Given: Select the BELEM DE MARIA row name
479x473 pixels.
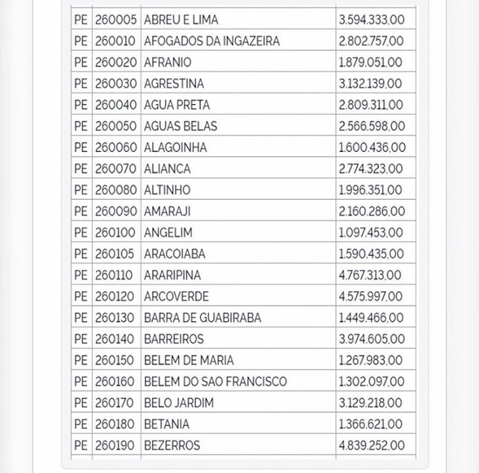Looking at the screenshot, I should tap(188, 360).
